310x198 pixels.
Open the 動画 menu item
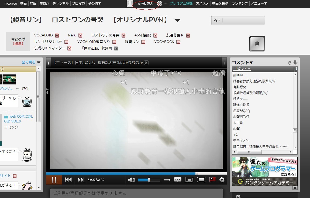pyautogui.click(x=23, y=3)
